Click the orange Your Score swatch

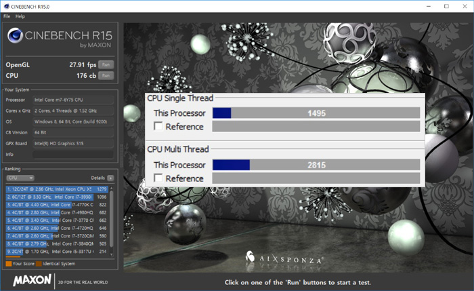tap(9, 264)
